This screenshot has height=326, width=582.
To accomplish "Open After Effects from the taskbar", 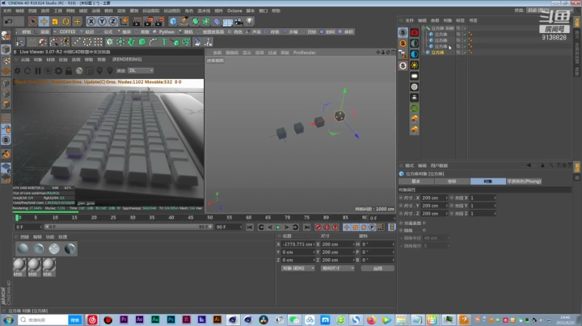I will click(140, 320).
